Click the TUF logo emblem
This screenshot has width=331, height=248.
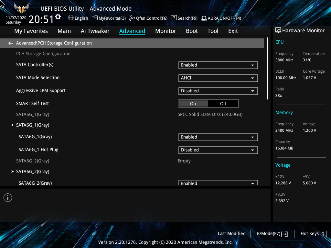(x=21, y=8)
